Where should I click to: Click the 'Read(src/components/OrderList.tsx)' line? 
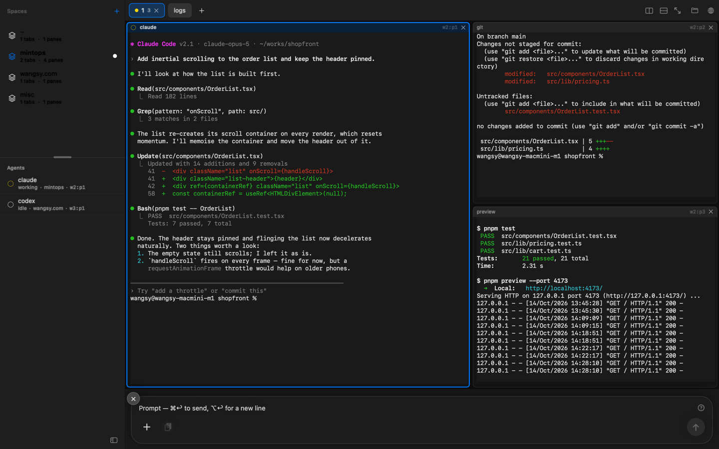tap(197, 89)
